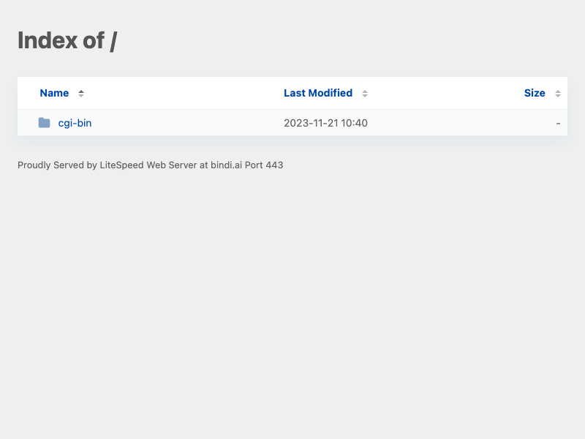585x439 pixels.
Task: Select the Size column header
Action: pos(533,93)
